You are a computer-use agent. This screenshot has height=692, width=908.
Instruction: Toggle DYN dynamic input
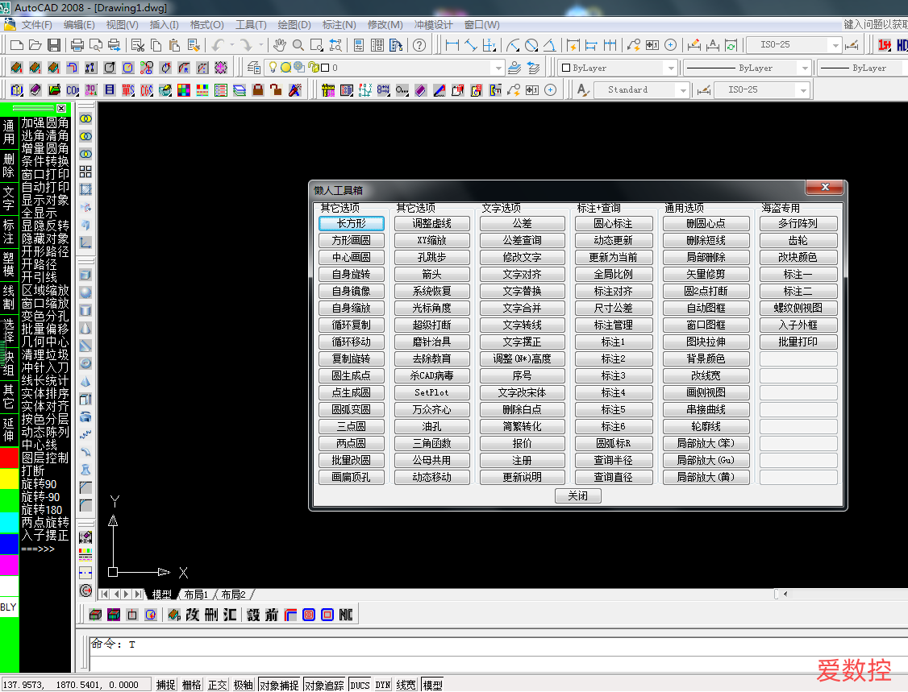coord(383,685)
